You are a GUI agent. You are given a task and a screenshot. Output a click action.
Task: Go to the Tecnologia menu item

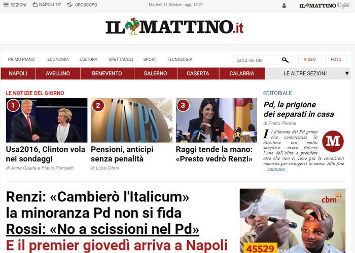180,59
